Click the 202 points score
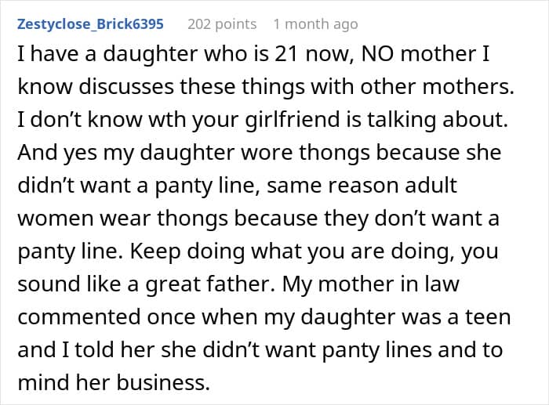 [220, 24]
